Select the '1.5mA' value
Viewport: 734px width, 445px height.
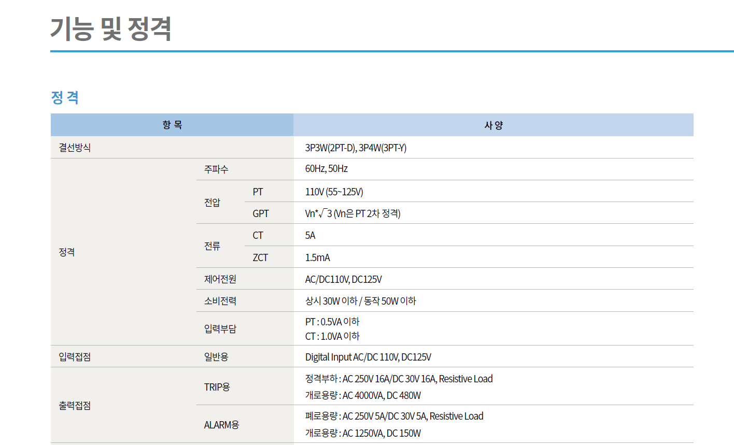(317, 257)
